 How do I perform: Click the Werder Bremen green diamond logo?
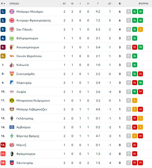pyautogui.click(x=12, y=136)
